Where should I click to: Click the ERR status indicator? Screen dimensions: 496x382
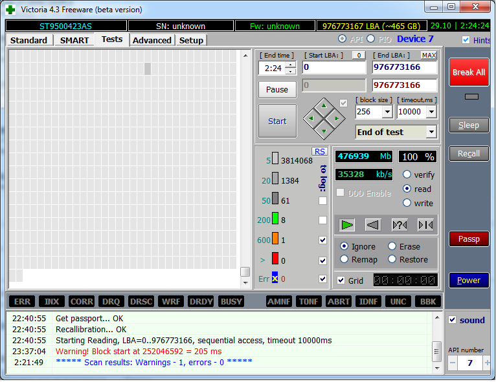click(22, 301)
